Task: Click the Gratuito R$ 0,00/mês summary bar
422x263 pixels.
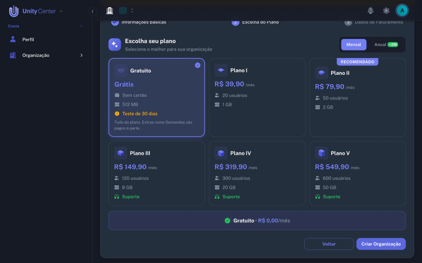Action: [257, 220]
